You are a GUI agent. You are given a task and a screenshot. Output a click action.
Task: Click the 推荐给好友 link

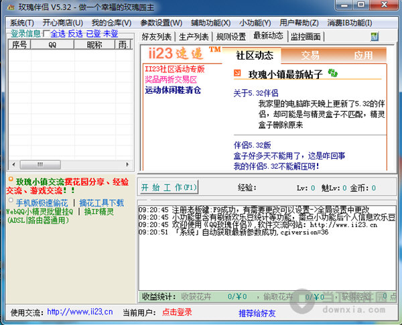(x=257, y=313)
